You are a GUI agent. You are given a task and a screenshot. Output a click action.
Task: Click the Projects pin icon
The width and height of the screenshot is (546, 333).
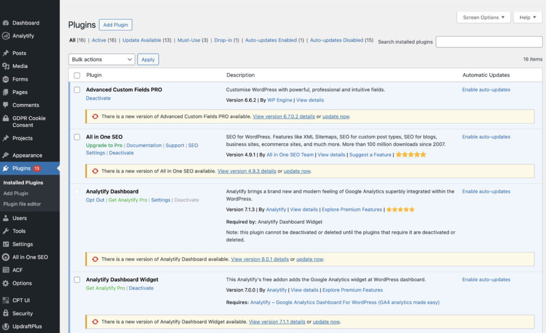[5, 138]
